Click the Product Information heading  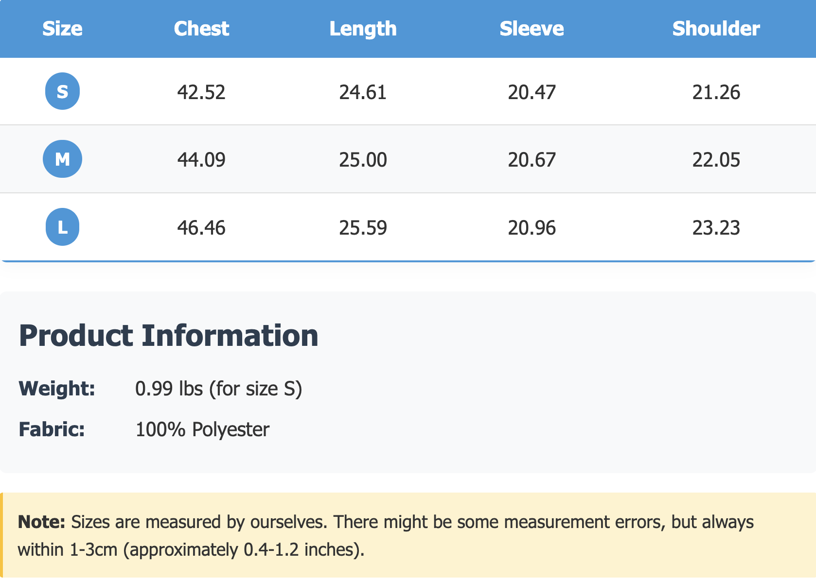[x=168, y=336]
